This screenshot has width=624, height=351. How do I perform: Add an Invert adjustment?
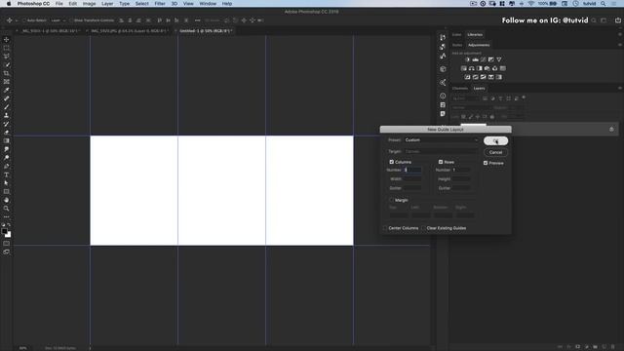[x=467, y=77]
